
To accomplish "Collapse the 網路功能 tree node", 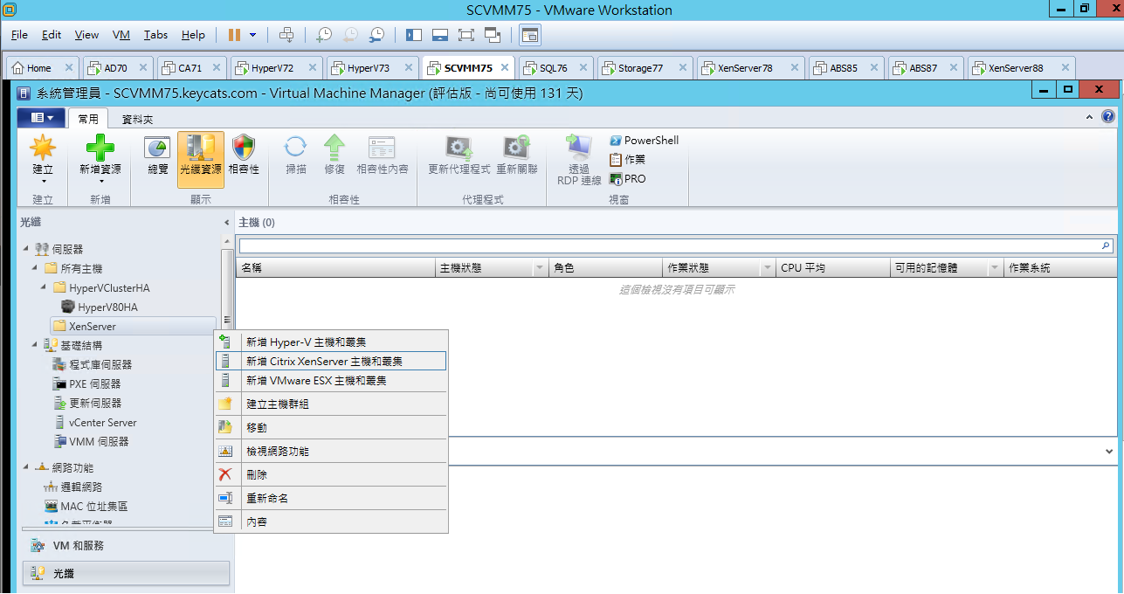I will tap(25, 467).
